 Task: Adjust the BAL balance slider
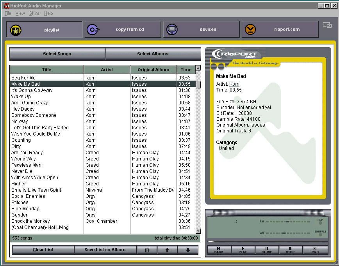click(288, 222)
